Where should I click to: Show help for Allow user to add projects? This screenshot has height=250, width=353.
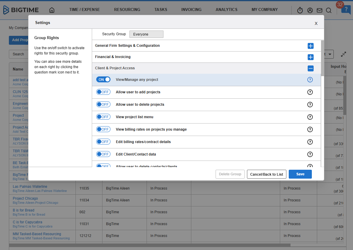310,92
